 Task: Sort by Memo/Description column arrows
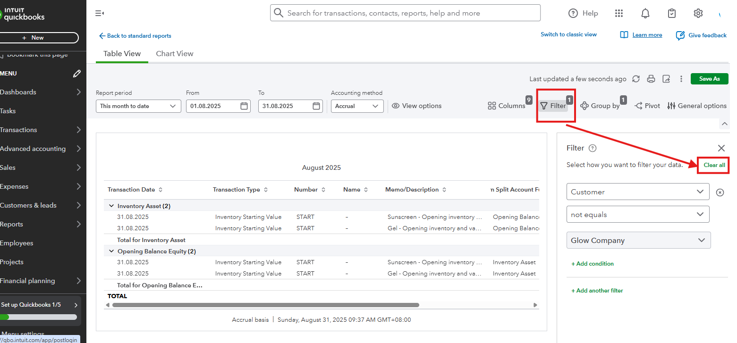tap(444, 190)
